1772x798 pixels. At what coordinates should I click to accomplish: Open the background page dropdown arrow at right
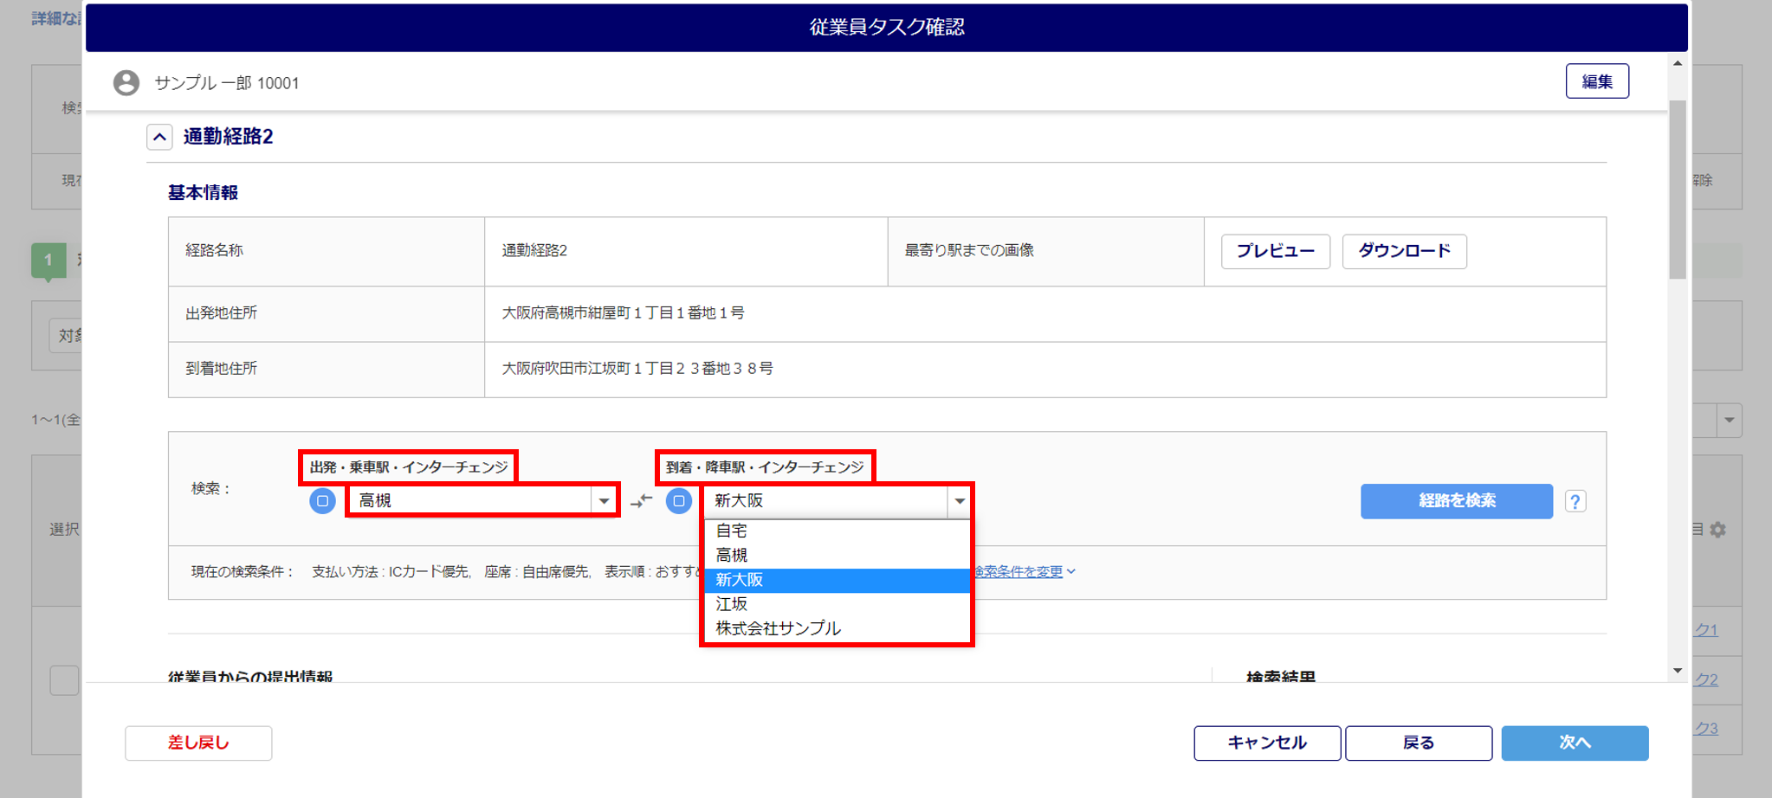[x=1730, y=421]
